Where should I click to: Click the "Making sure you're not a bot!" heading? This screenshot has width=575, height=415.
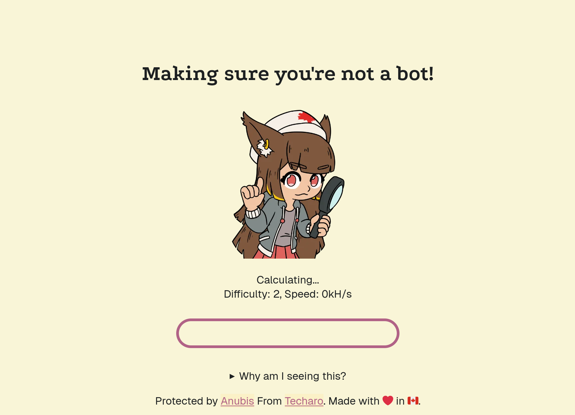[x=288, y=74]
